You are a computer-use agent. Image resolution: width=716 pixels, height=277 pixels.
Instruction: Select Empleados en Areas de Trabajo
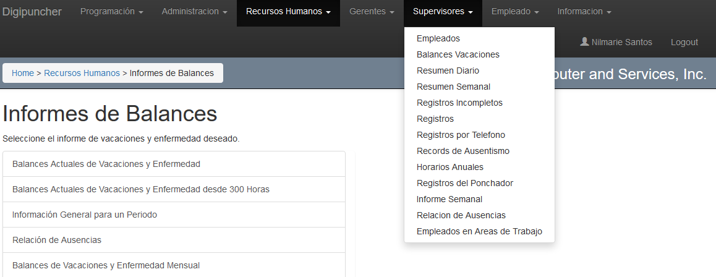coord(479,231)
